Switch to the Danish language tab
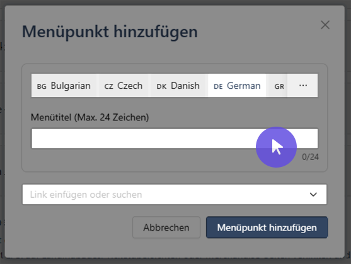 pos(178,86)
